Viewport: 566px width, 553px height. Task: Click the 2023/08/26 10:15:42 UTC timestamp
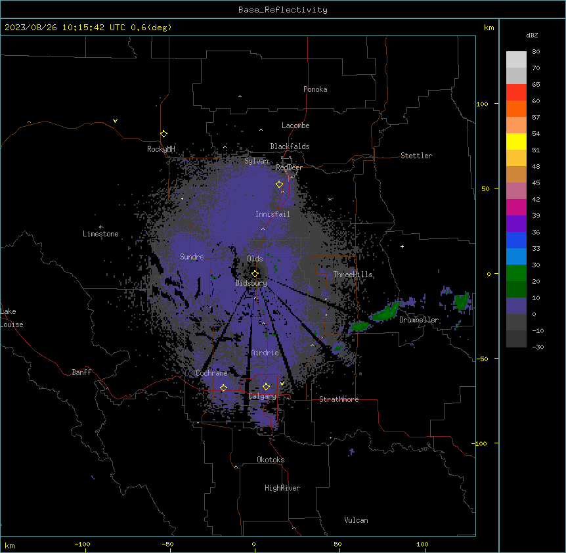(65, 28)
